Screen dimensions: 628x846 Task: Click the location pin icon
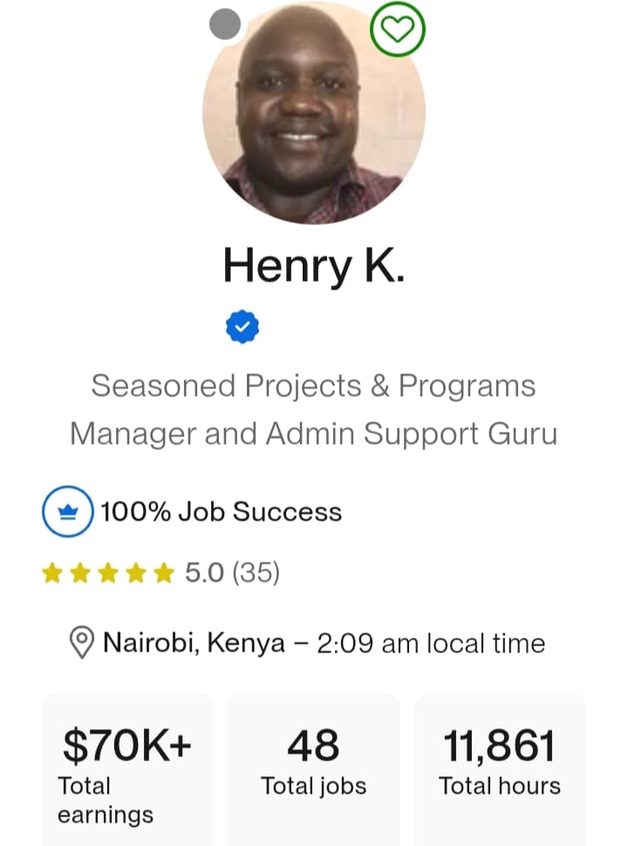[81, 644]
